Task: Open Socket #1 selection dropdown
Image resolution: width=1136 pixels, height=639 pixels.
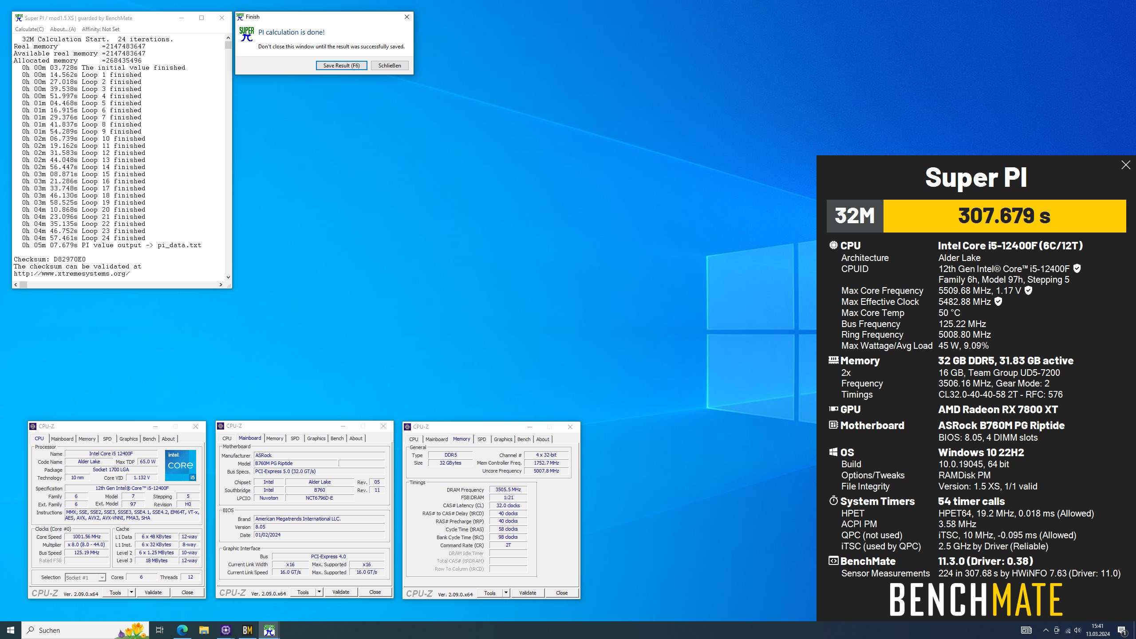Action: click(85, 577)
